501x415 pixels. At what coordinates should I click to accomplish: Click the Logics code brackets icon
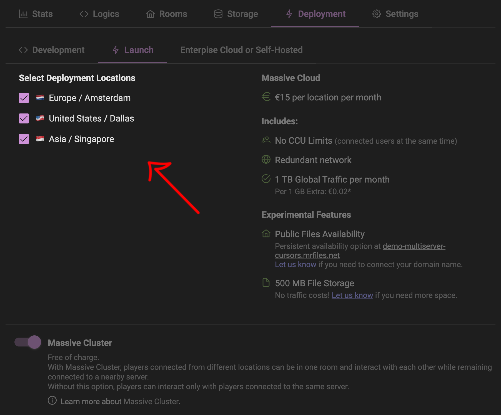coord(84,14)
